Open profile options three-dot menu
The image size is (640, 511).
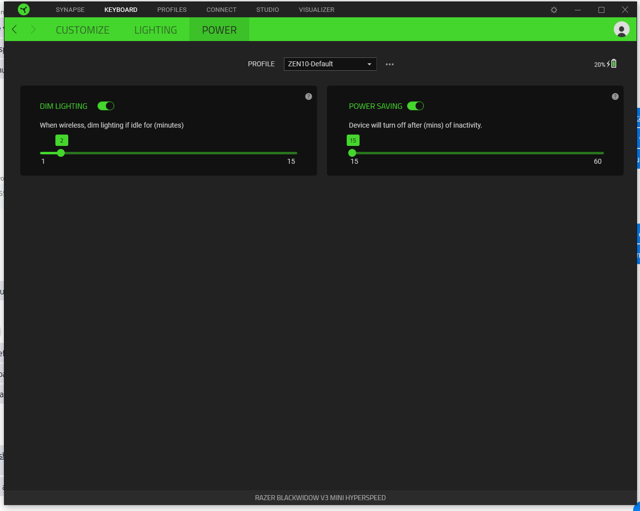390,64
